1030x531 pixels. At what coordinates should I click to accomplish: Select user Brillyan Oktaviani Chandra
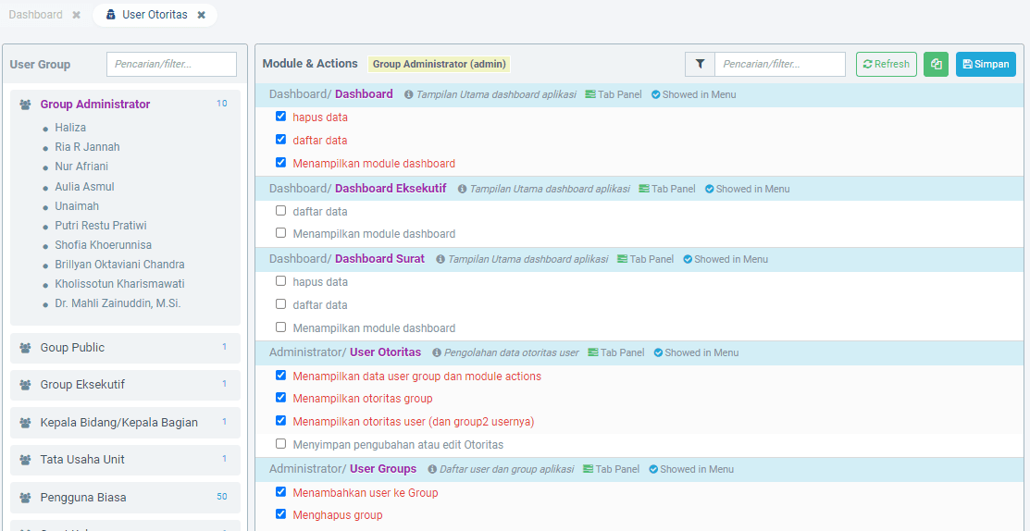coord(119,265)
